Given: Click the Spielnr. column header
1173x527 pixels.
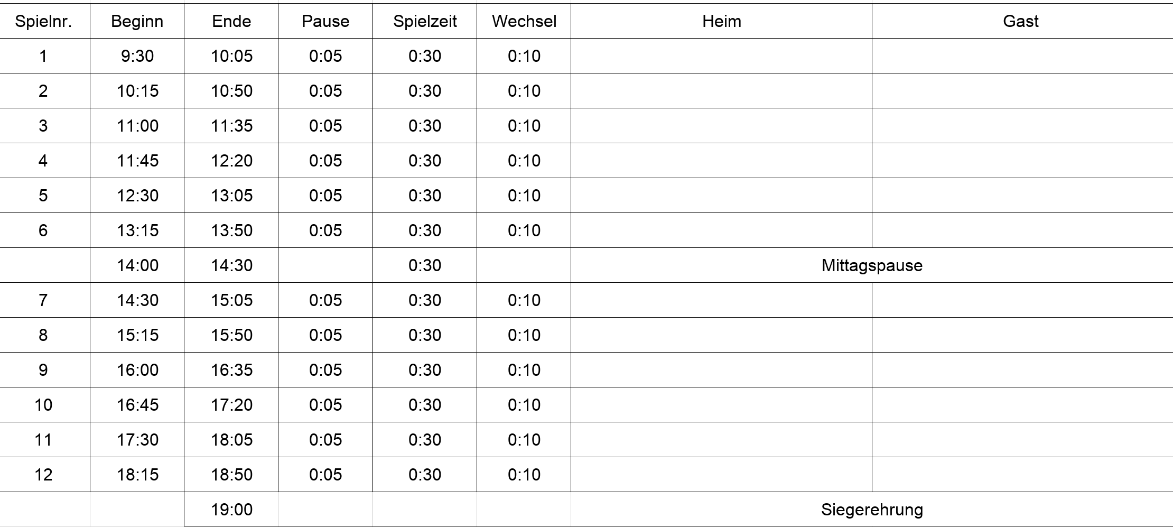Looking at the screenshot, I should click(x=43, y=21).
